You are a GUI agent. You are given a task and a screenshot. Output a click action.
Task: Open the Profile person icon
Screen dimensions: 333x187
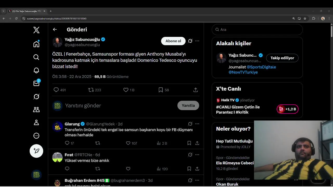tap(36, 123)
